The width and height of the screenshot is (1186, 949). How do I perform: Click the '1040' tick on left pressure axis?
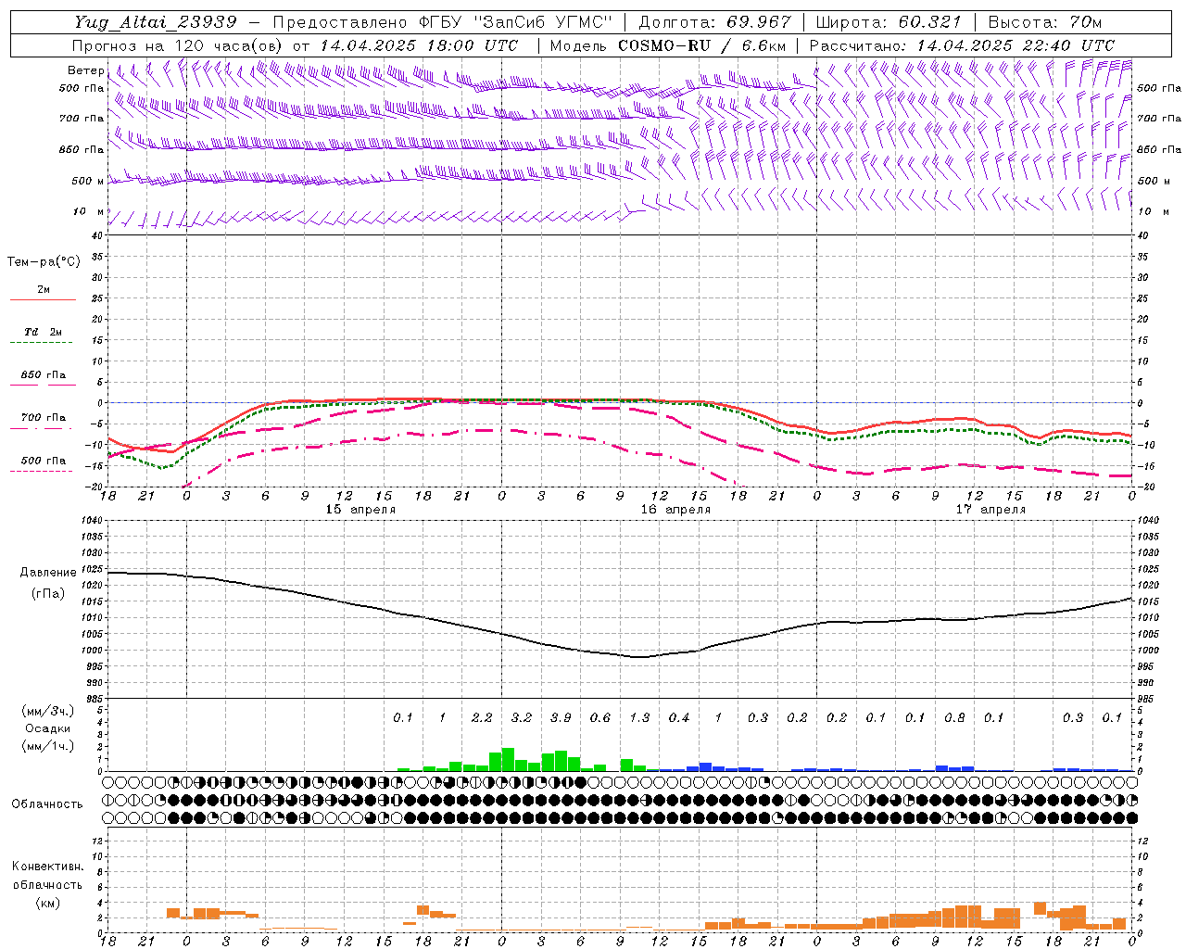(93, 520)
